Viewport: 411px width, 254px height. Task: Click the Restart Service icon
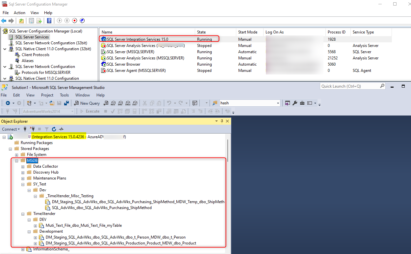tap(82, 21)
